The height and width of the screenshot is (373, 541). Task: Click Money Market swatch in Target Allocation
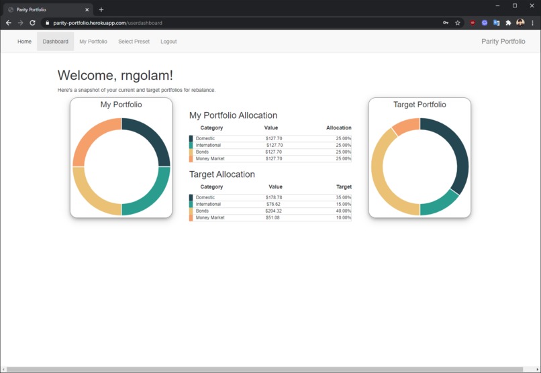(x=191, y=218)
